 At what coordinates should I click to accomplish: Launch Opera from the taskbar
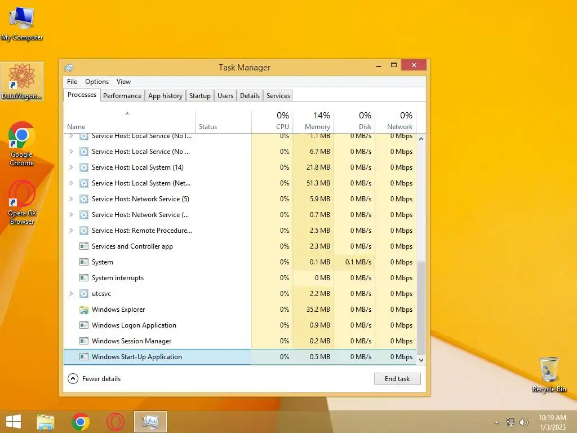[115, 422]
